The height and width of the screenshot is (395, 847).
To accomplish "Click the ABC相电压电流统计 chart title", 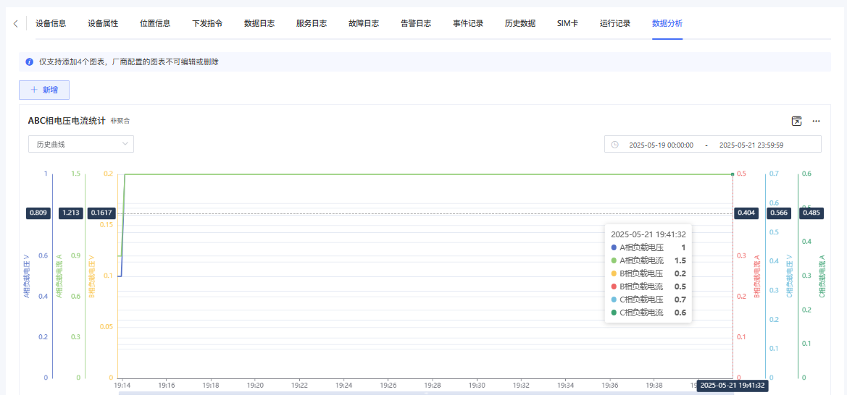I will click(x=67, y=121).
